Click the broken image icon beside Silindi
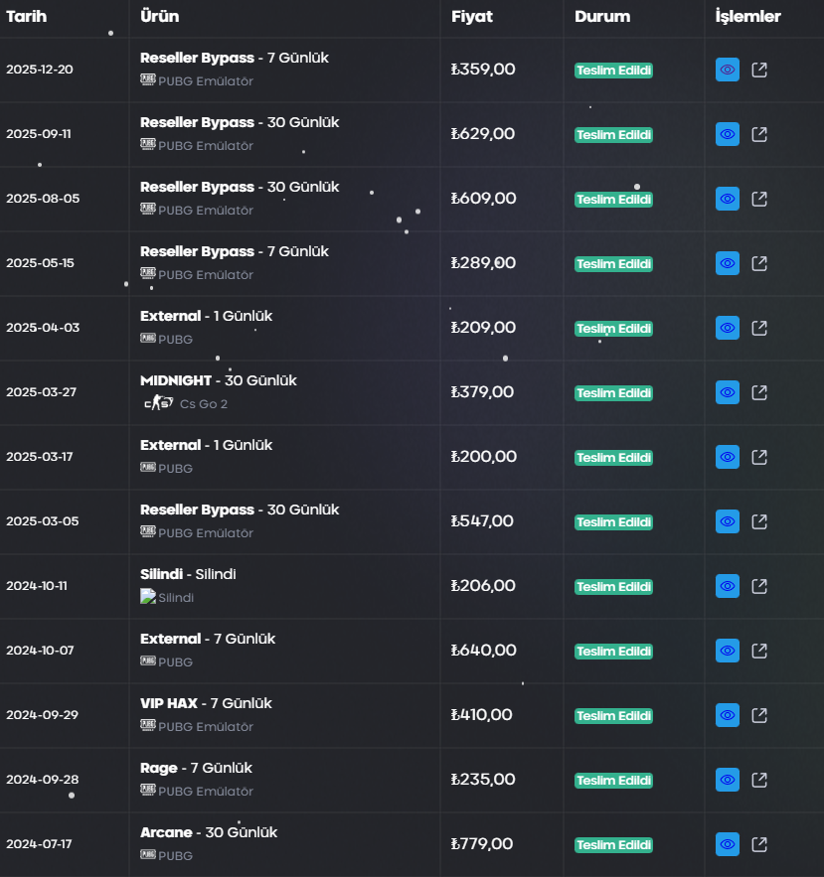824x877 pixels. [x=148, y=596]
